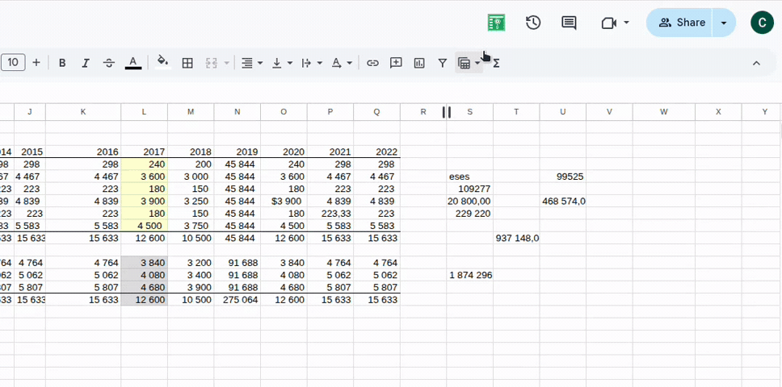This screenshot has height=387, width=782.
Task: Toggle bold formatting
Action: (x=62, y=63)
